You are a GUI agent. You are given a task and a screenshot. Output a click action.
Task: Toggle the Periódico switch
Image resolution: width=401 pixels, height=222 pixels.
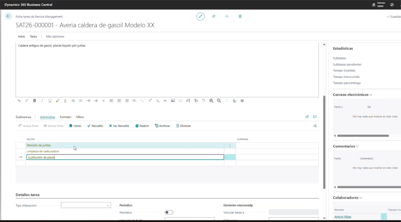pos(169,212)
